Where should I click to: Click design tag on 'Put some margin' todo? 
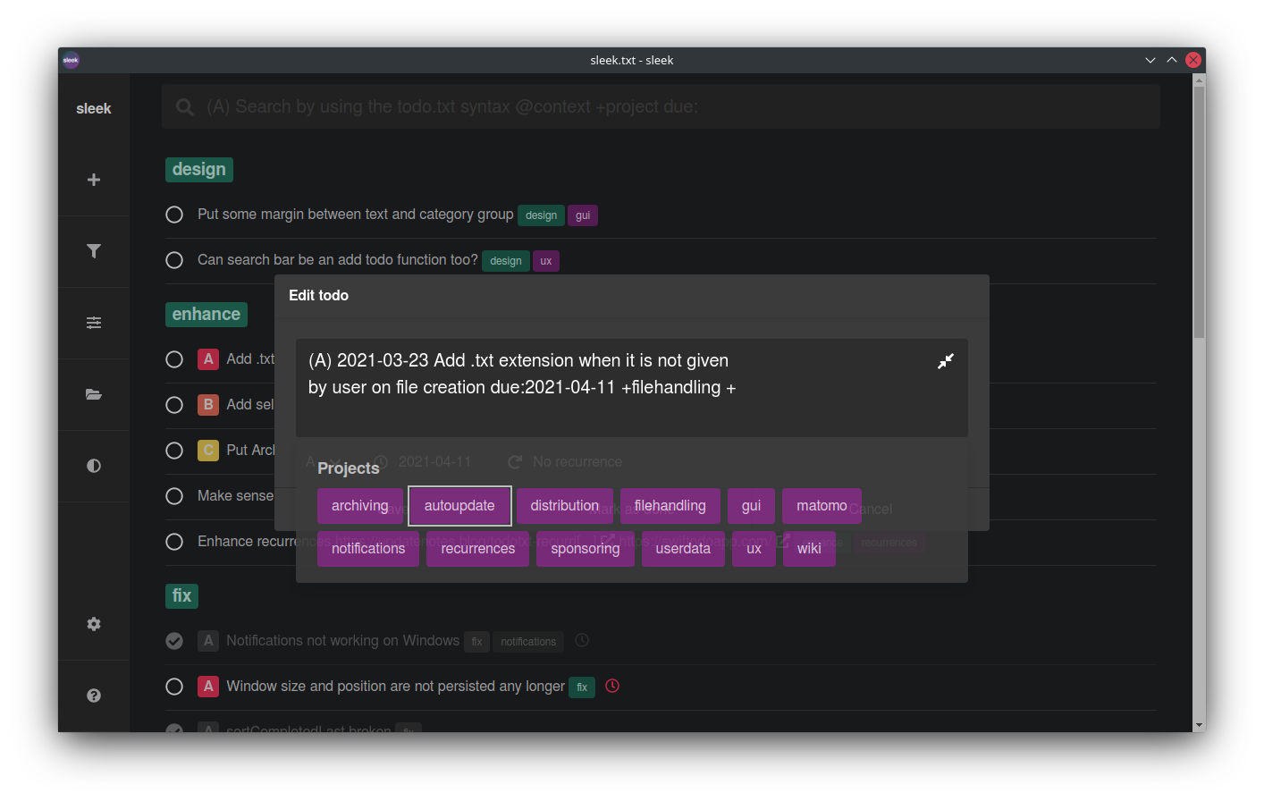click(541, 215)
